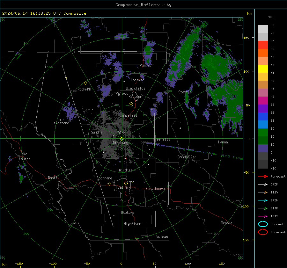Click the Ponoka city label
287x268 pixels.
coord(145,66)
